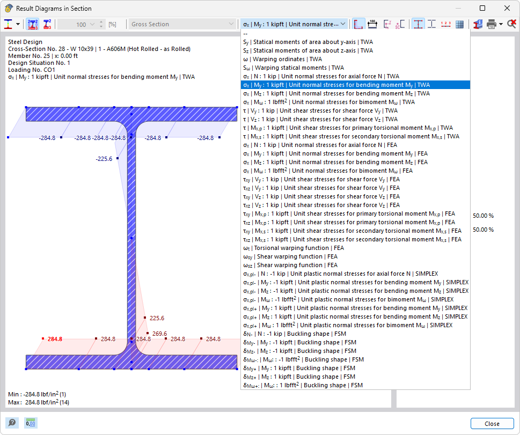
Task: Click the decimal places 0,00 icon
Action: pos(31,423)
